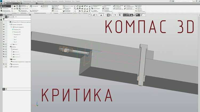
Task: Click the tree search input field
Action: tap(18, 19)
